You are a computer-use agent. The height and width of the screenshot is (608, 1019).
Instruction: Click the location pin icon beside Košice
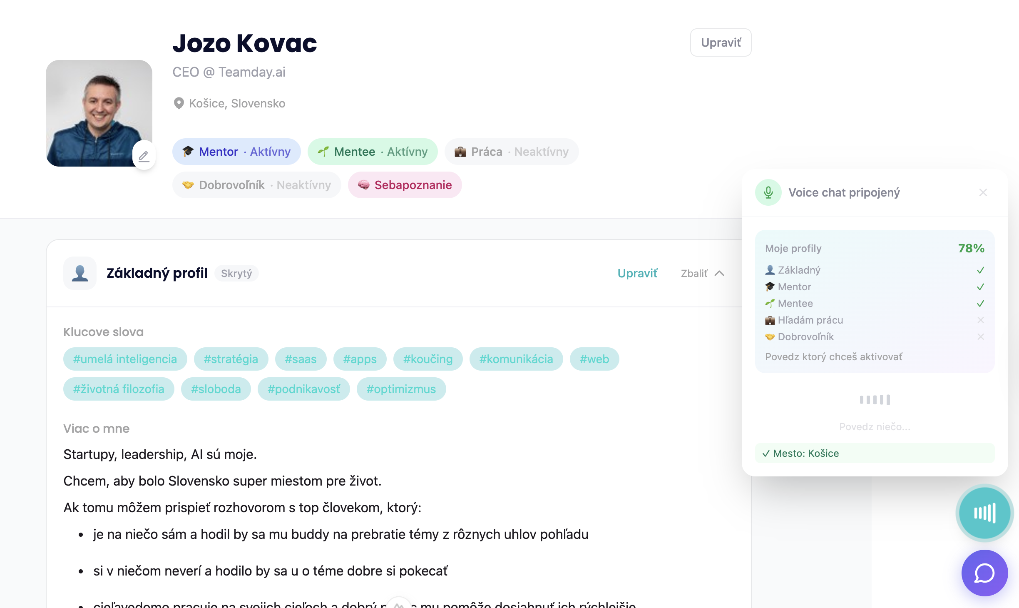[179, 103]
